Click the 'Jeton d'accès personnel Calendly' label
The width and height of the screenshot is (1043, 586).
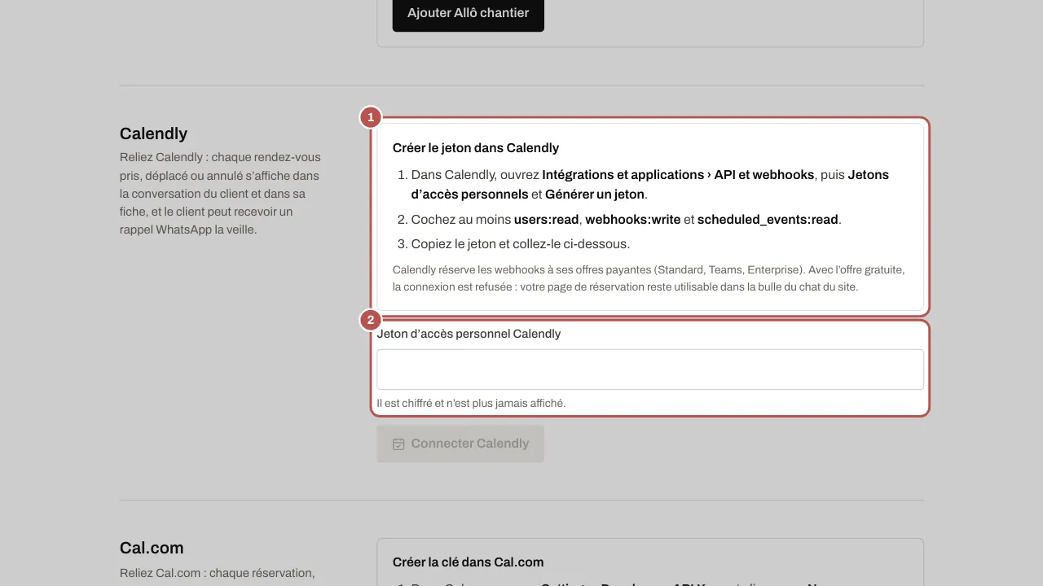tap(469, 334)
